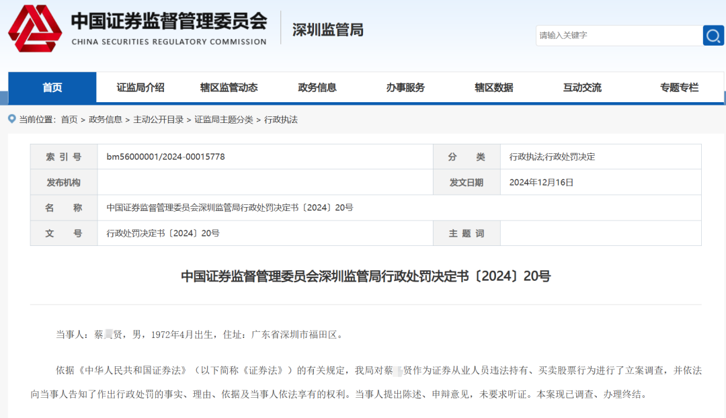Go to 主动公开目录 breadcrumb link

[x=158, y=120]
